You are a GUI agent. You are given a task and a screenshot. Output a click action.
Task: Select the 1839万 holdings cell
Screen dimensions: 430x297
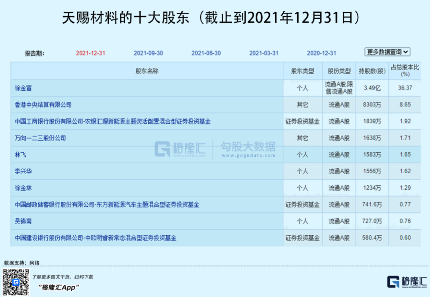[372, 122]
